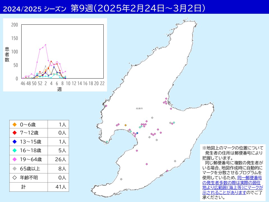Click the 150 value on the chart axis
This screenshot has height=202, width=269.
[x=15, y=38]
